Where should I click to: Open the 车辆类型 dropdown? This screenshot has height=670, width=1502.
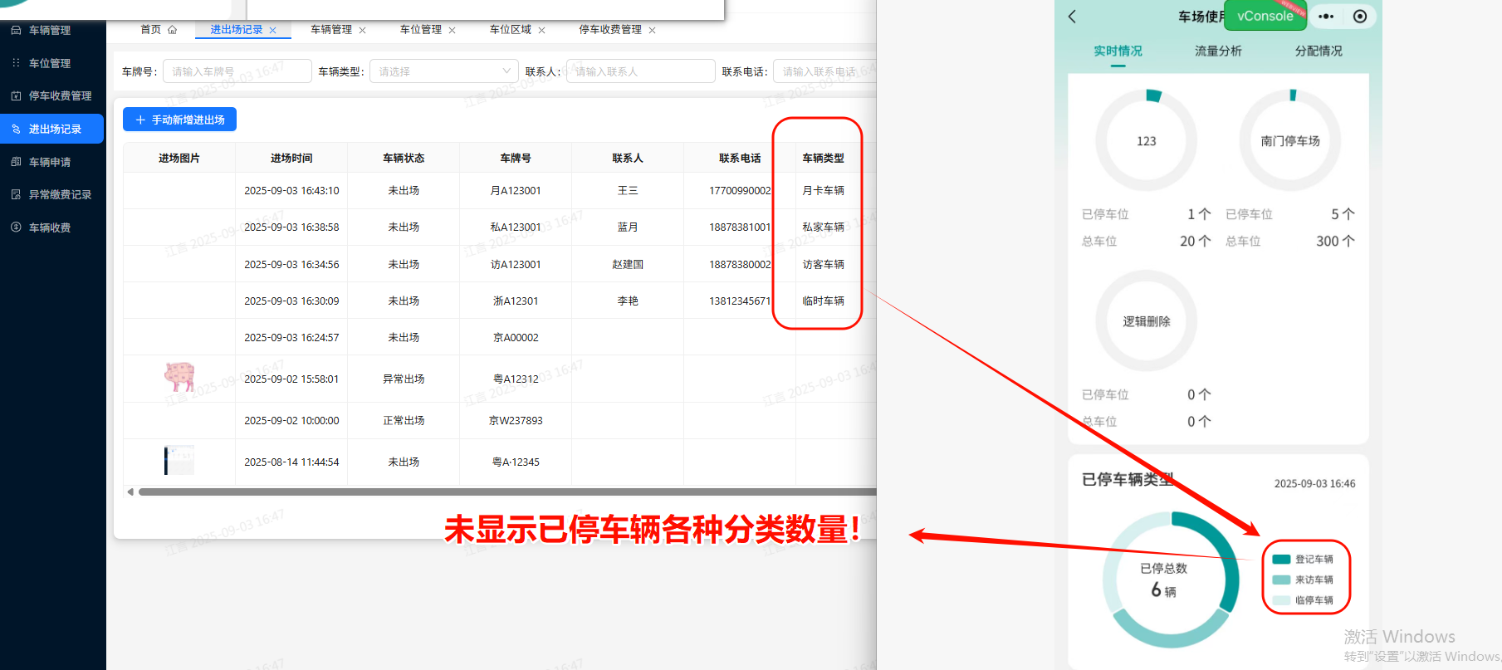tap(443, 71)
